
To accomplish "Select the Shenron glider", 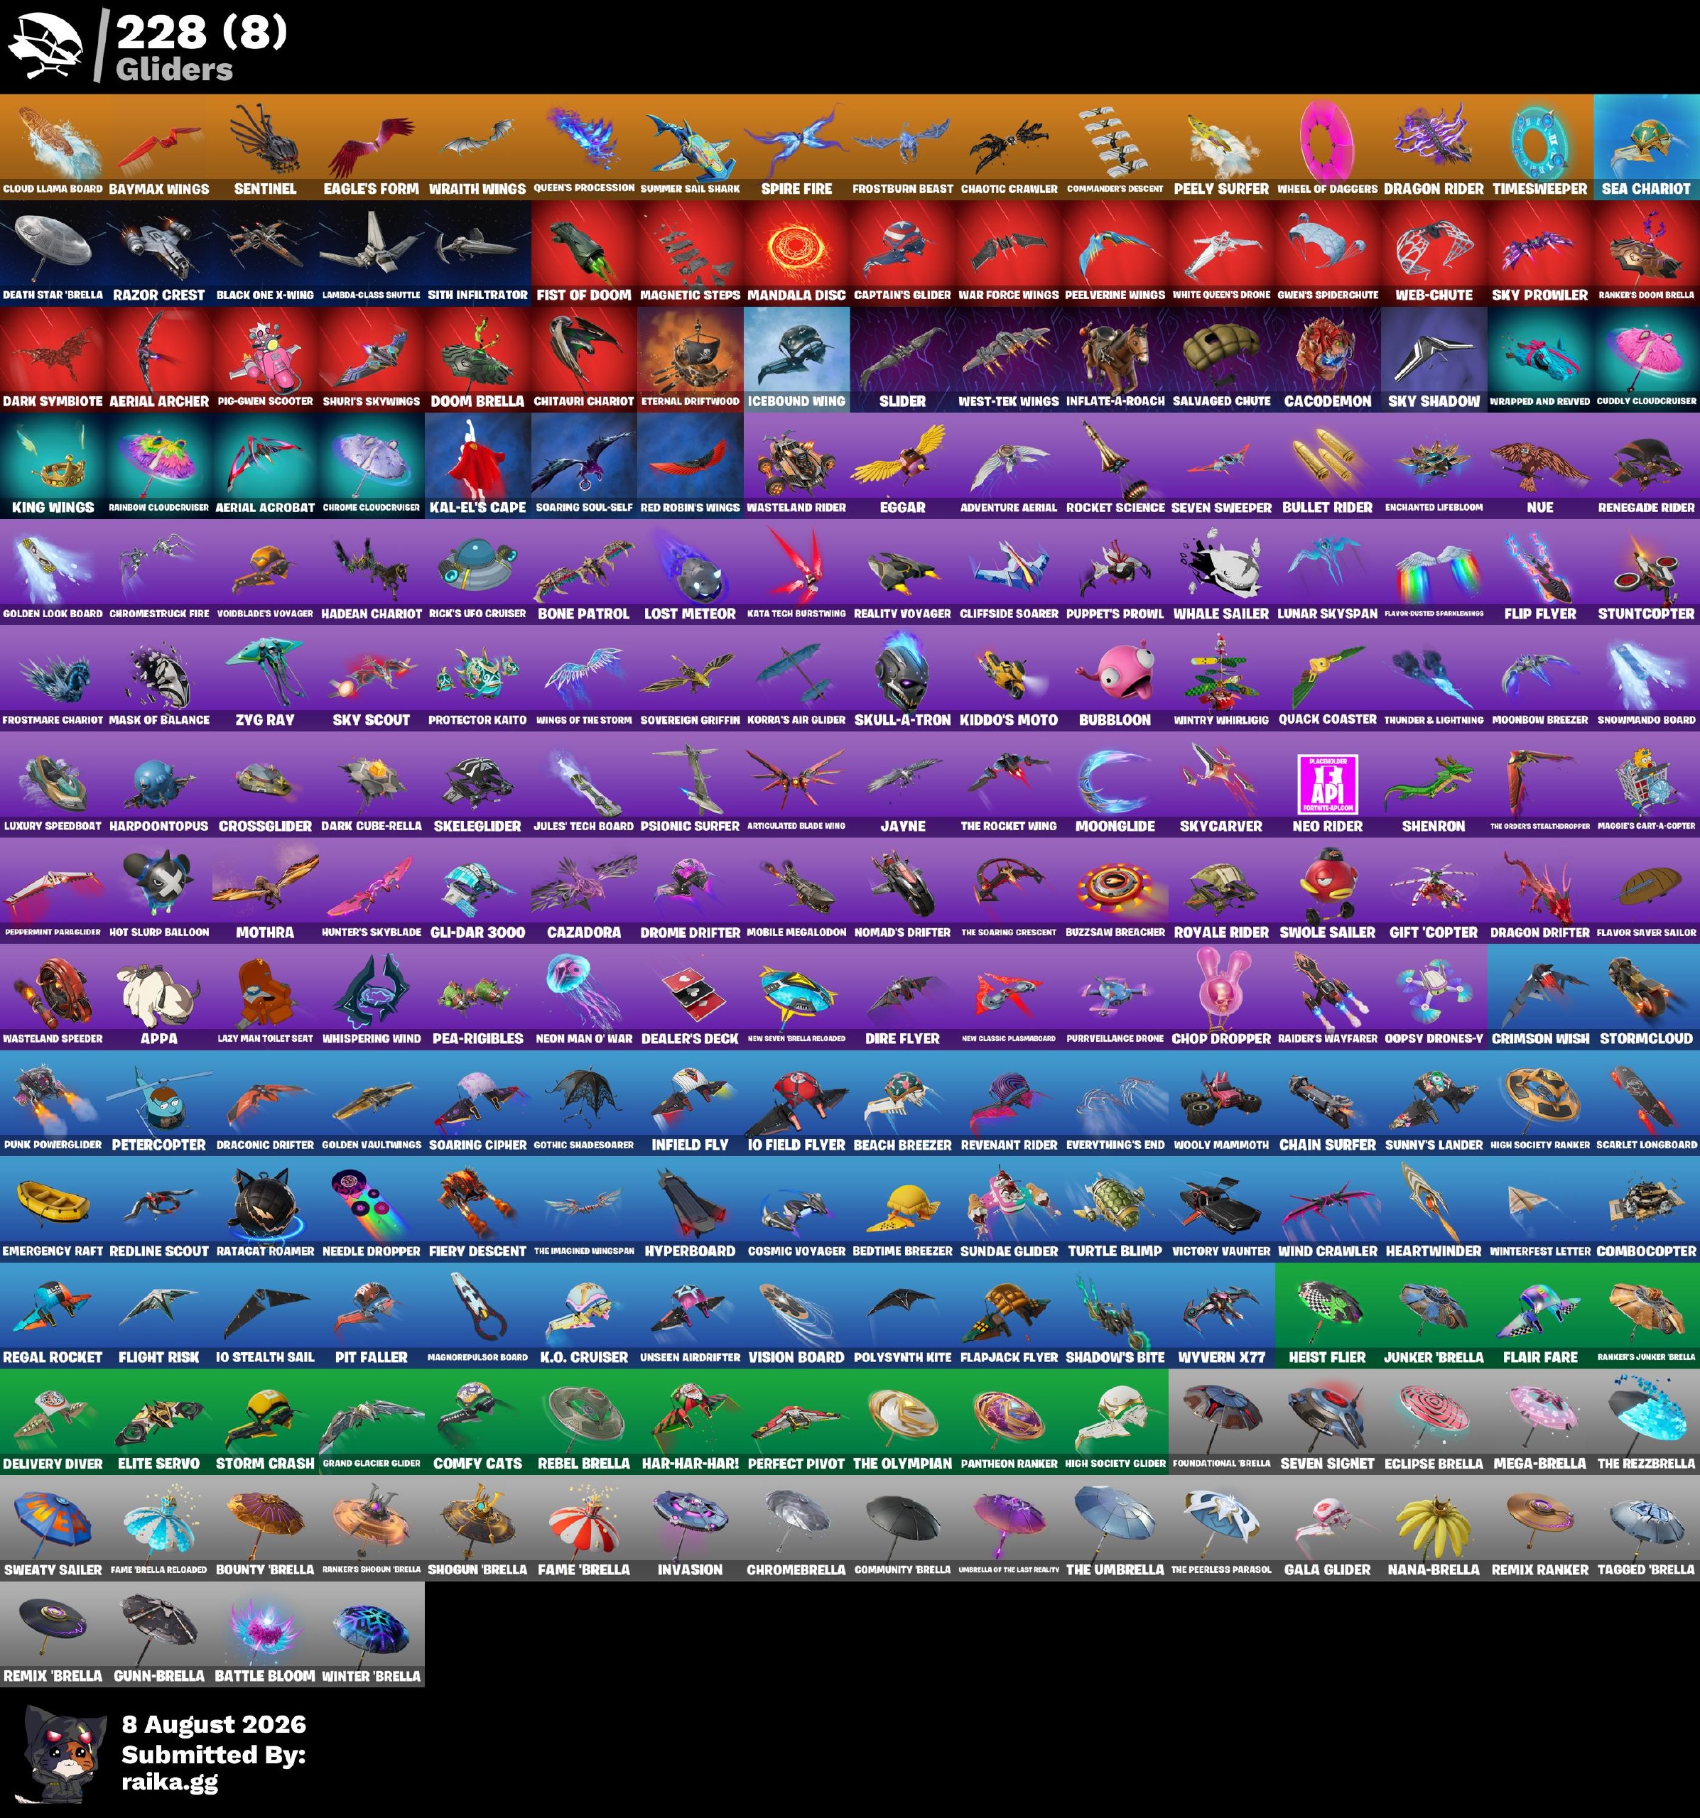I will click(1434, 784).
